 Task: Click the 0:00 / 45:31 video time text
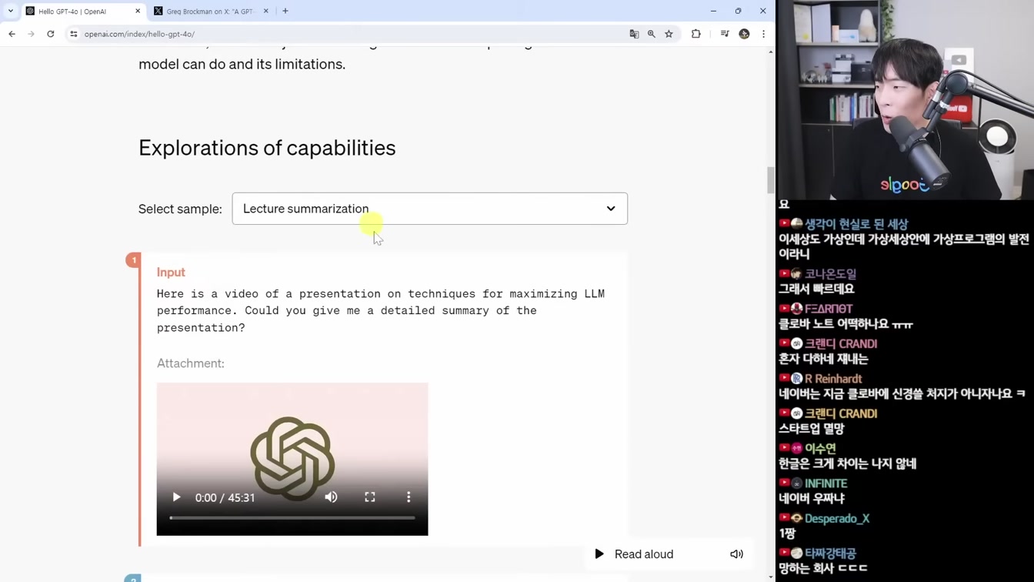pyautogui.click(x=225, y=498)
